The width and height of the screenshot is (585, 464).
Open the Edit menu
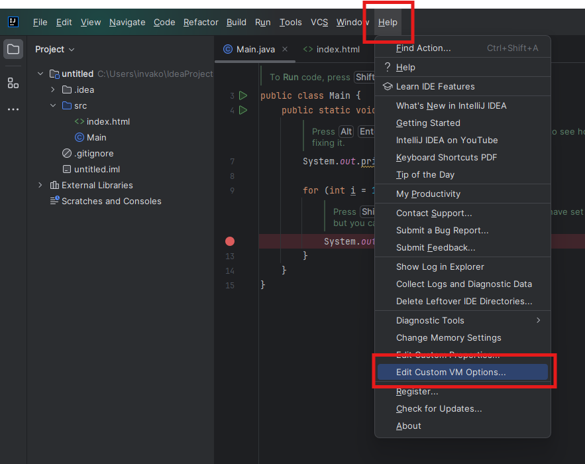tap(64, 22)
